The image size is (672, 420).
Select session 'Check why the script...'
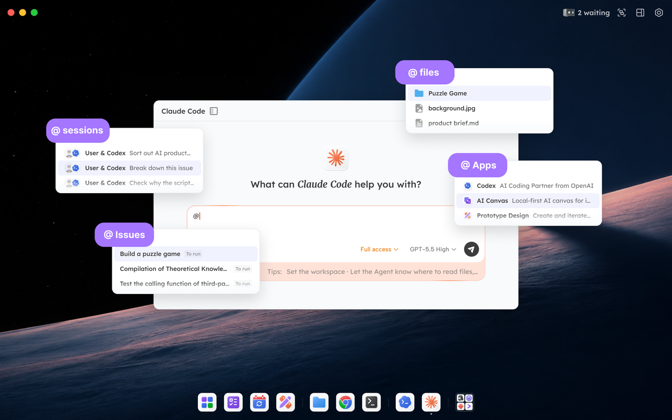(x=129, y=183)
